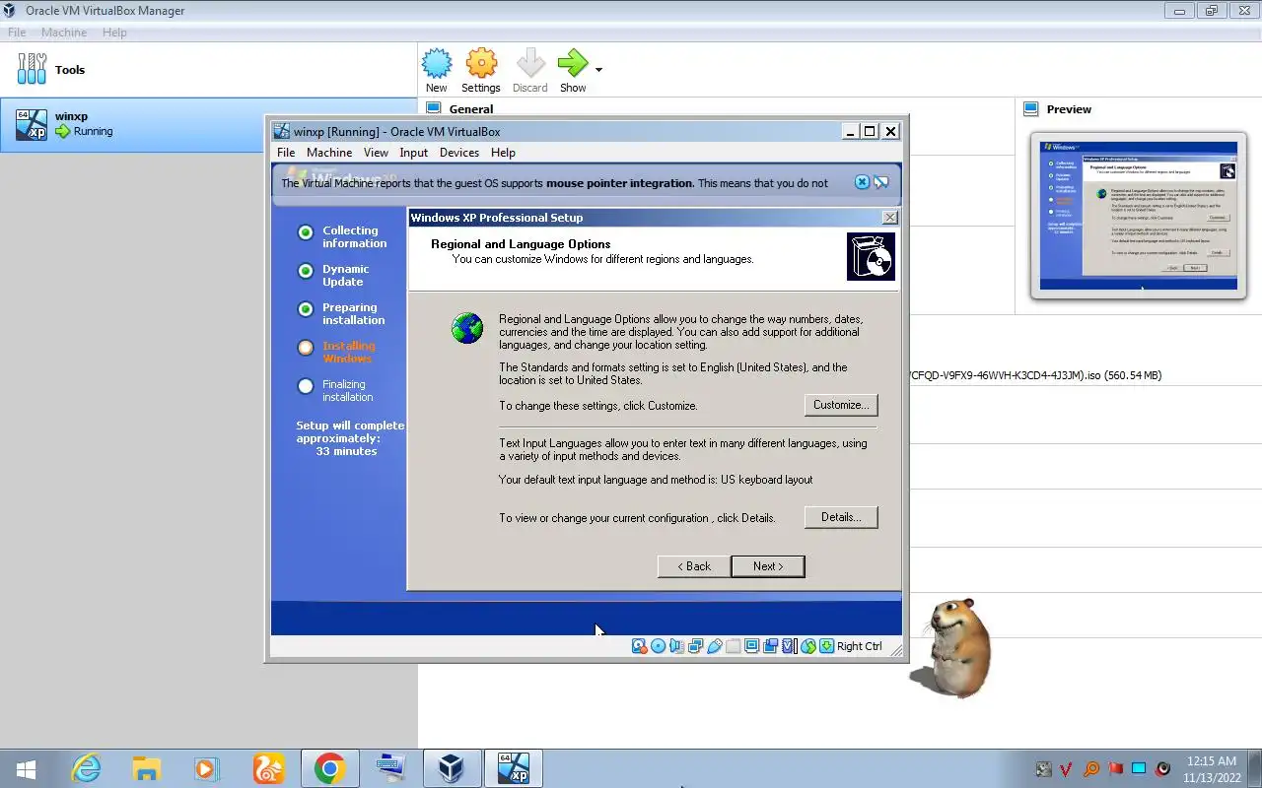The width and height of the screenshot is (1262, 788).
Task: Open File Explorer from the taskbar
Action: tap(146, 768)
